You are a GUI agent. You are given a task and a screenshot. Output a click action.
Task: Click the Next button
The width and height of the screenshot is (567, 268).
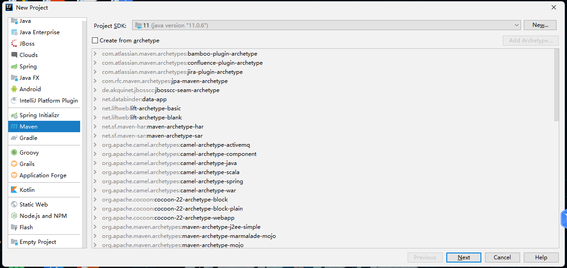464,258
